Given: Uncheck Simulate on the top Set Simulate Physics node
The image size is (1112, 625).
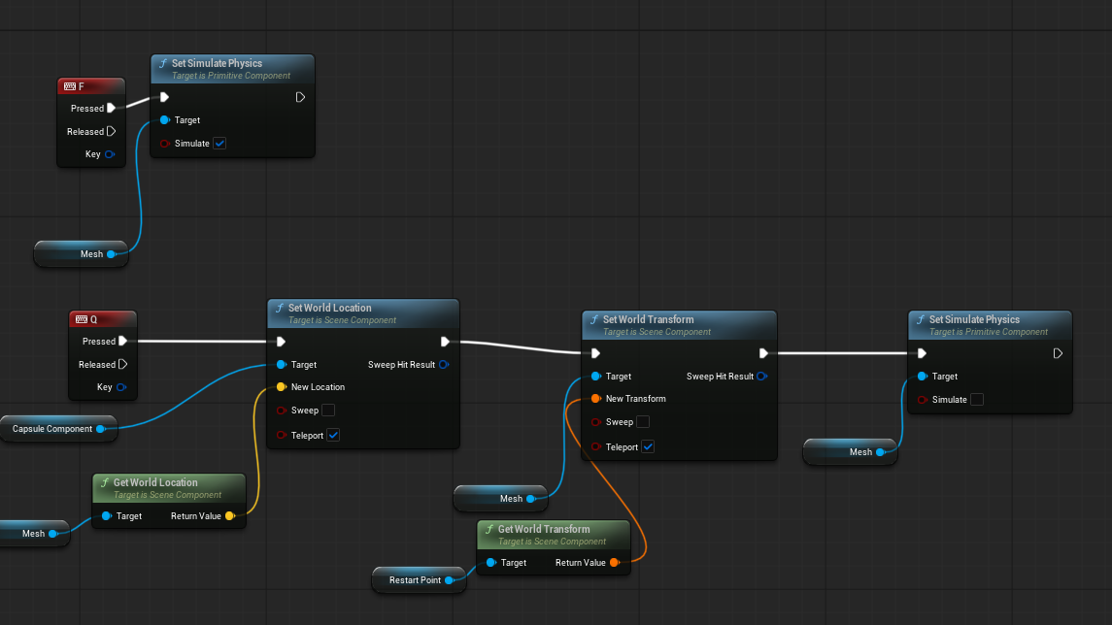Looking at the screenshot, I should 219,143.
